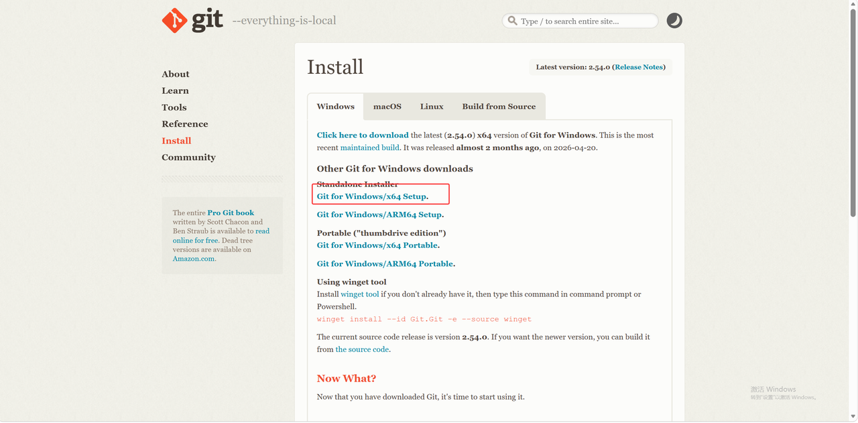Screen dimensions: 858x423
Task: Click the 'Now What?' heading
Action: click(347, 379)
